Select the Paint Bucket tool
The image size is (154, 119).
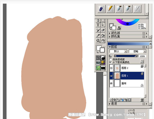point(103,35)
